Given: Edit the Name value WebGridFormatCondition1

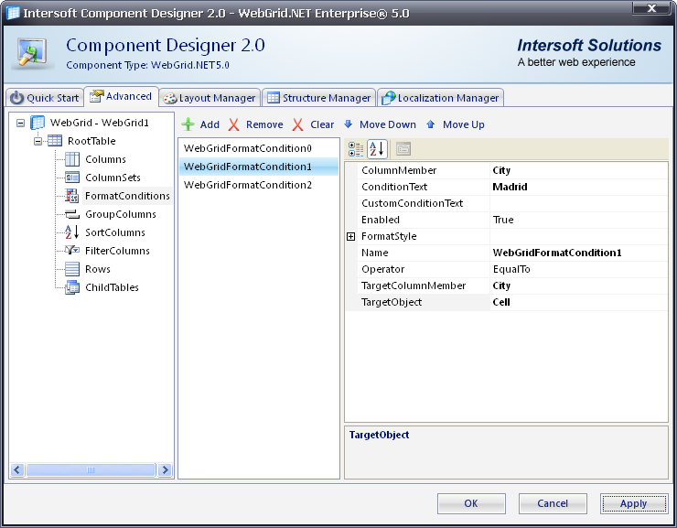Looking at the screenshot, I should (x=578, y=253).
